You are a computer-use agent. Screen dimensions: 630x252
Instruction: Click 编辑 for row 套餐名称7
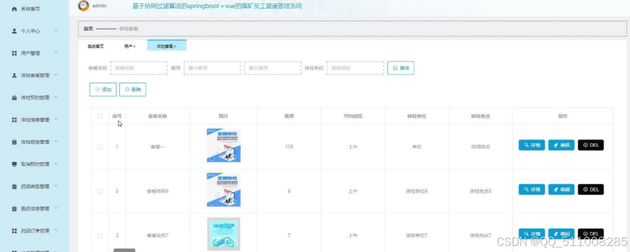click(x=561, y=233)
